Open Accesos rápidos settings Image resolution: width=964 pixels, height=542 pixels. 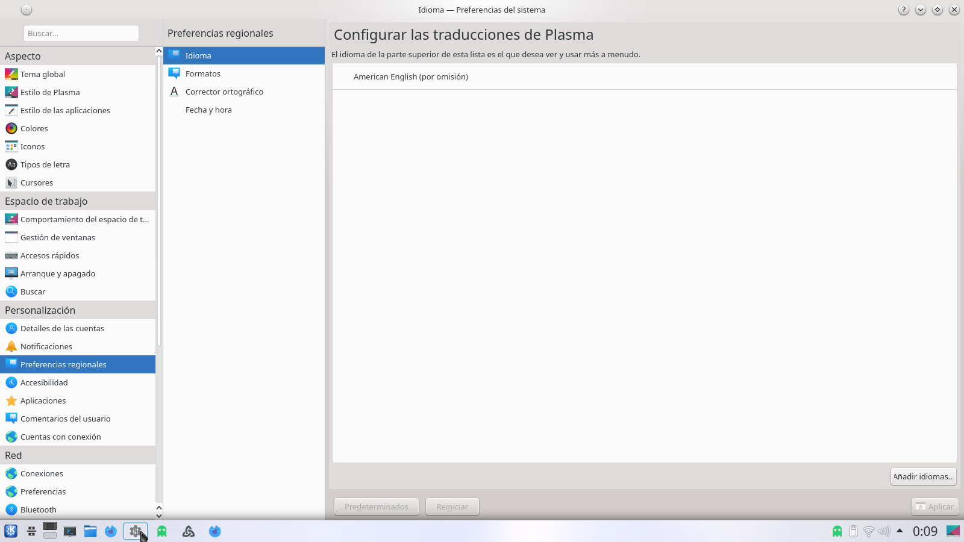[78, 255]
